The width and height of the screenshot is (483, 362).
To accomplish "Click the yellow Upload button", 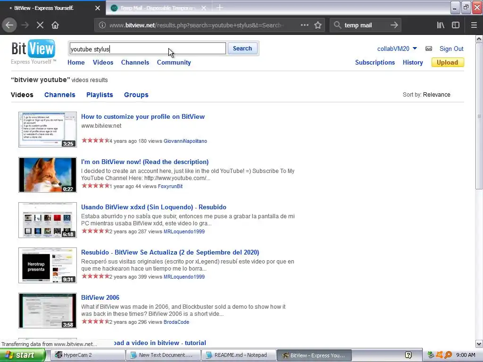I will [447, 62].
